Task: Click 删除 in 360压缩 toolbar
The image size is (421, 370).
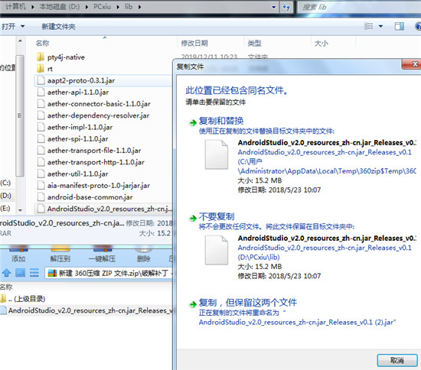Action: coord(144,255)
